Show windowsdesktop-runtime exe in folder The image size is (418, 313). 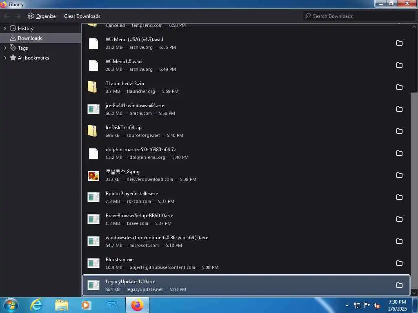[x=399, y=241]
